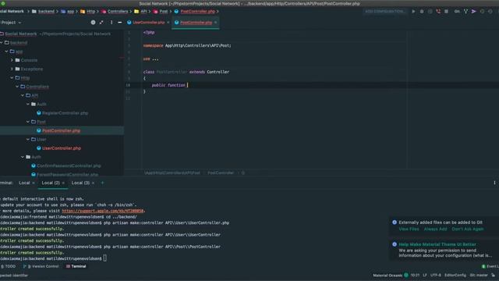Expand the folded use imports line

[150, 59]
